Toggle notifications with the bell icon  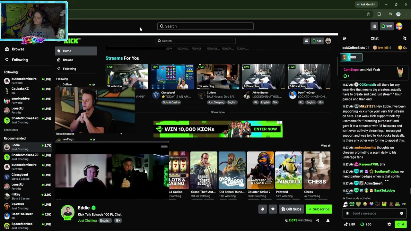click(x=263, y=209)
